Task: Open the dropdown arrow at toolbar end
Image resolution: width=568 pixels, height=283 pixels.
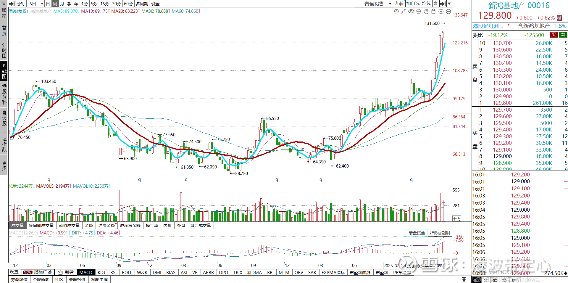Action: (x=449, y=4)
